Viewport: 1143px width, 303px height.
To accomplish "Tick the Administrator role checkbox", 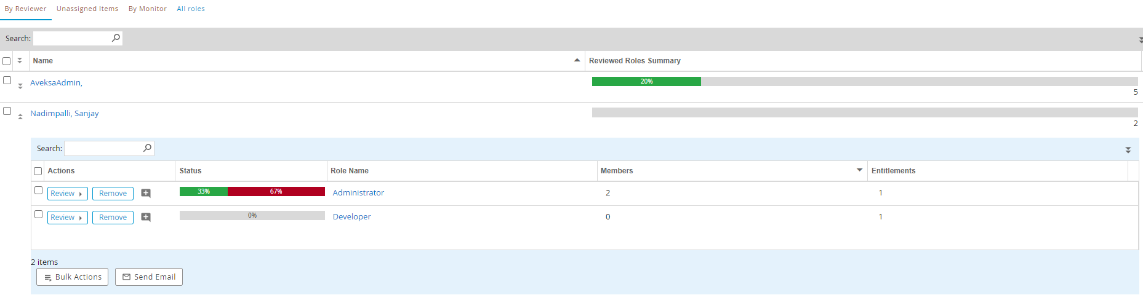I will point(38,191).
